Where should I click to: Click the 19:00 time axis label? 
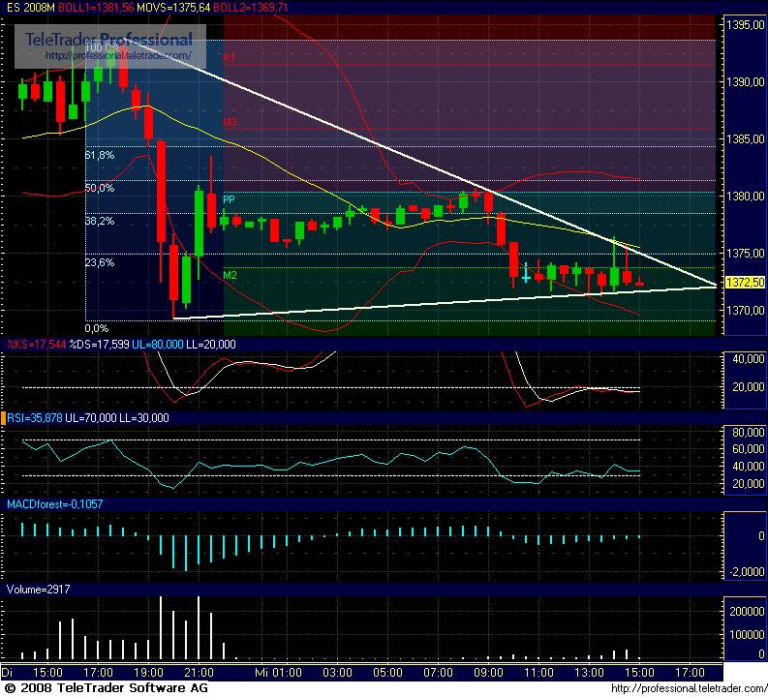148,673
